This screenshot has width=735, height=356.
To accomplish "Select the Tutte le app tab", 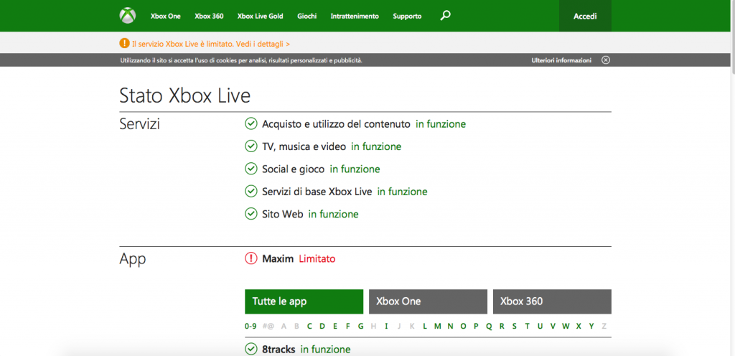I will pos(304,301).
